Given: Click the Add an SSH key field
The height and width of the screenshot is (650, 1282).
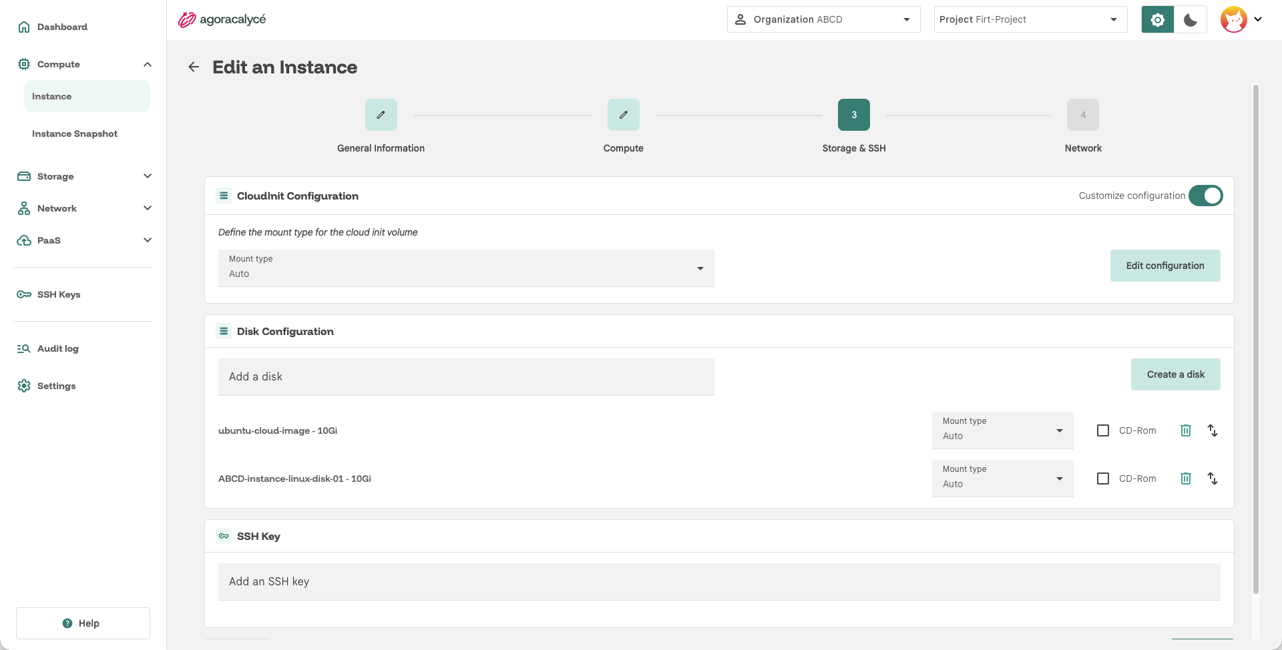Looking at the screenshot, I should tap(719, 582).
